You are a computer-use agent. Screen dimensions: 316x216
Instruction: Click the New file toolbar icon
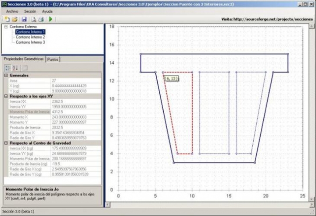pos(7,19)
